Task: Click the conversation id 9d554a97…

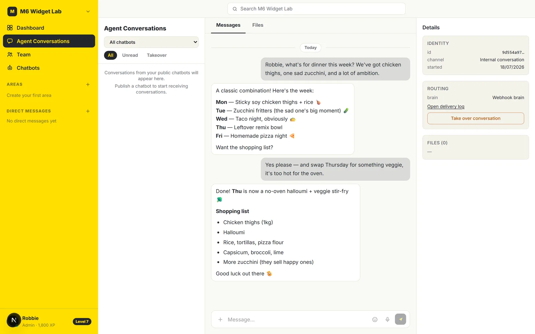Action: click(x=513, y=52)
